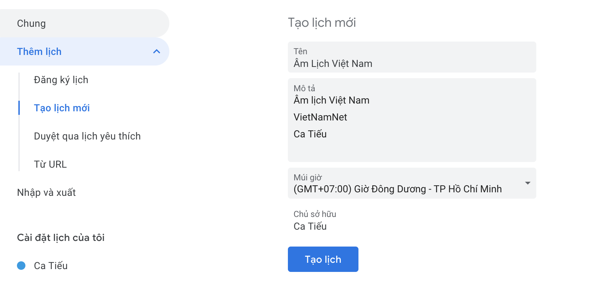Choose the Từ URL option

click(x=50, y=164)
